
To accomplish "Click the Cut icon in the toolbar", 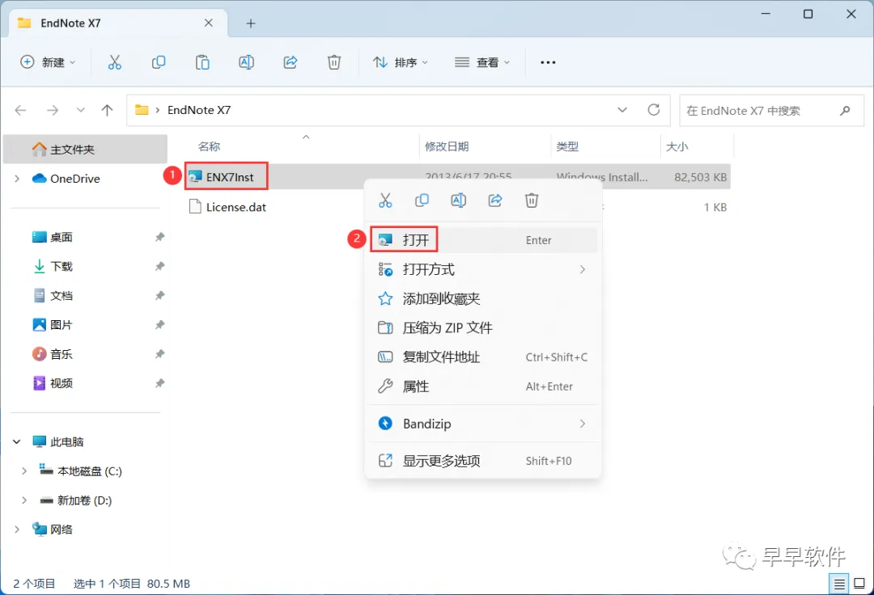I will (114, 62).
